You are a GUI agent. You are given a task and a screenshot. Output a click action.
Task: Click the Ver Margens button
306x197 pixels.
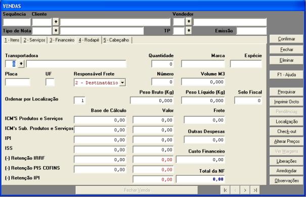286,151
